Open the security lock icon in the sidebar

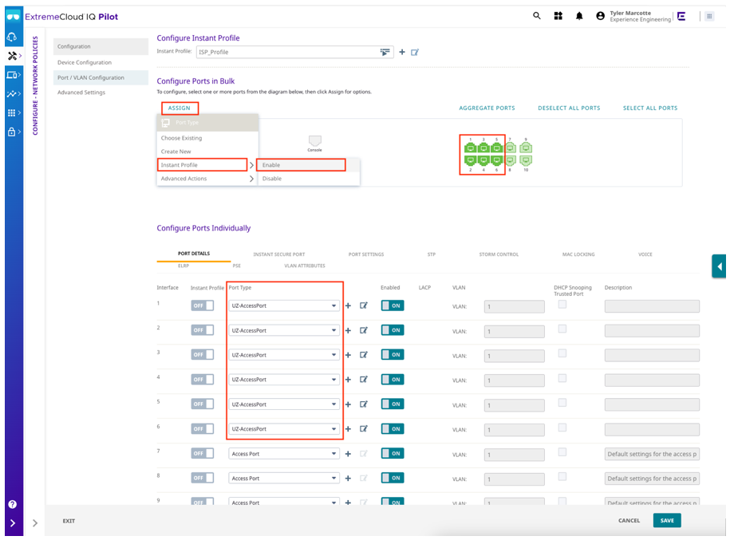pyautogui.click(x=10, y=132)
